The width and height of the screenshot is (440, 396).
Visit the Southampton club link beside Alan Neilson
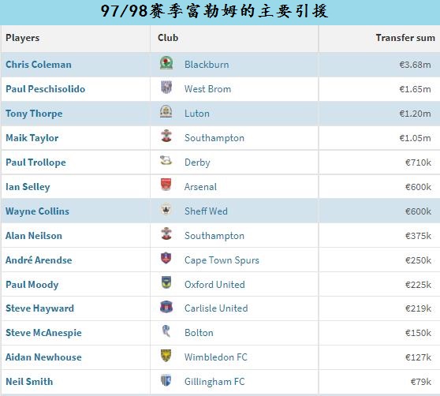point(214,236)
